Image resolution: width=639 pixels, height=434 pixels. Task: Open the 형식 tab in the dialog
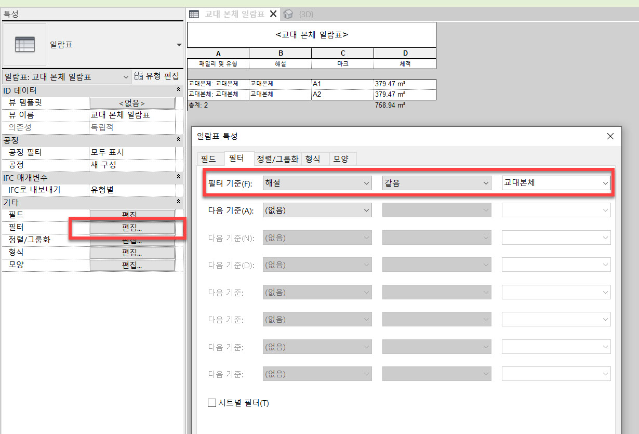313,159
